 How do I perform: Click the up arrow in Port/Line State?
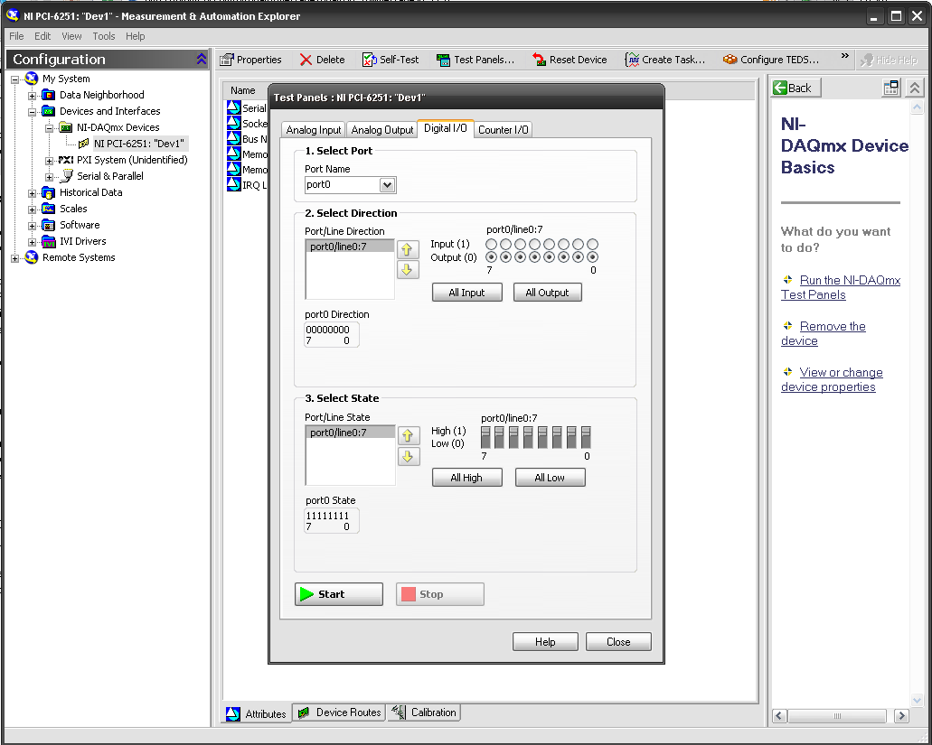pos(408,436)
